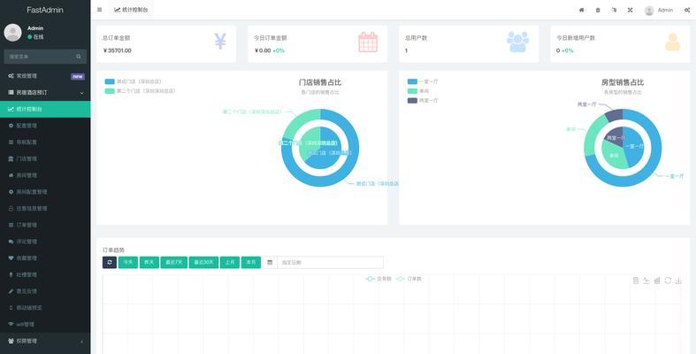Viewport: 696px width, 354px height.
Task: Focus the sidebar menu search field
Action: [x=39, y=57]
